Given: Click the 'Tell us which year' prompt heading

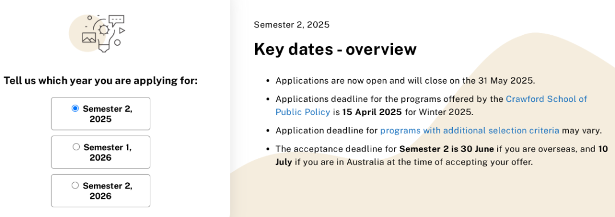Looking at the screenshot, I should coord(101,81).
